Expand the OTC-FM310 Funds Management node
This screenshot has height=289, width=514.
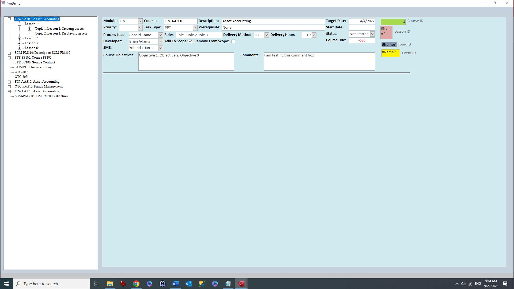tap(9, 86)
